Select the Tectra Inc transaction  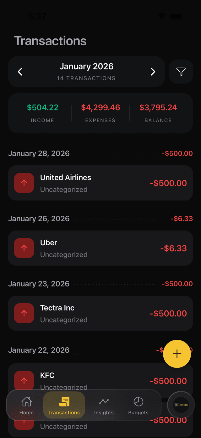click(x=100, y=313)
